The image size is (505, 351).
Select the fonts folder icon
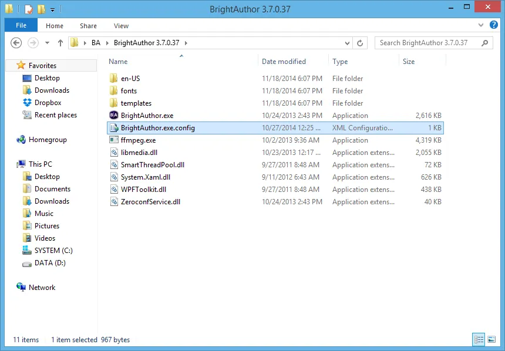[114, 90]
